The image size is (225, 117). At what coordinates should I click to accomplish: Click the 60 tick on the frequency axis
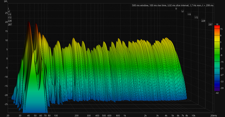pyautogui.click(x=41, y=116)
